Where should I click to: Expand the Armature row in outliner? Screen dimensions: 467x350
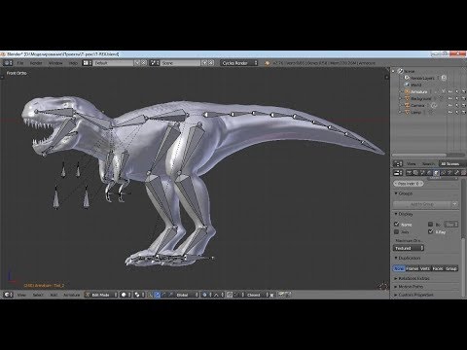click(401, 91)
